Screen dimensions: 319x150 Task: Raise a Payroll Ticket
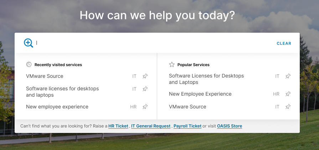tap(187, 126)
